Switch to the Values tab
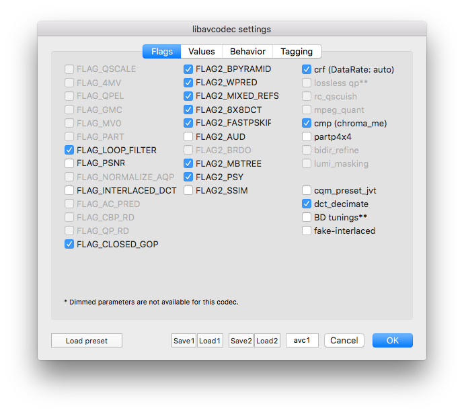 202,52
